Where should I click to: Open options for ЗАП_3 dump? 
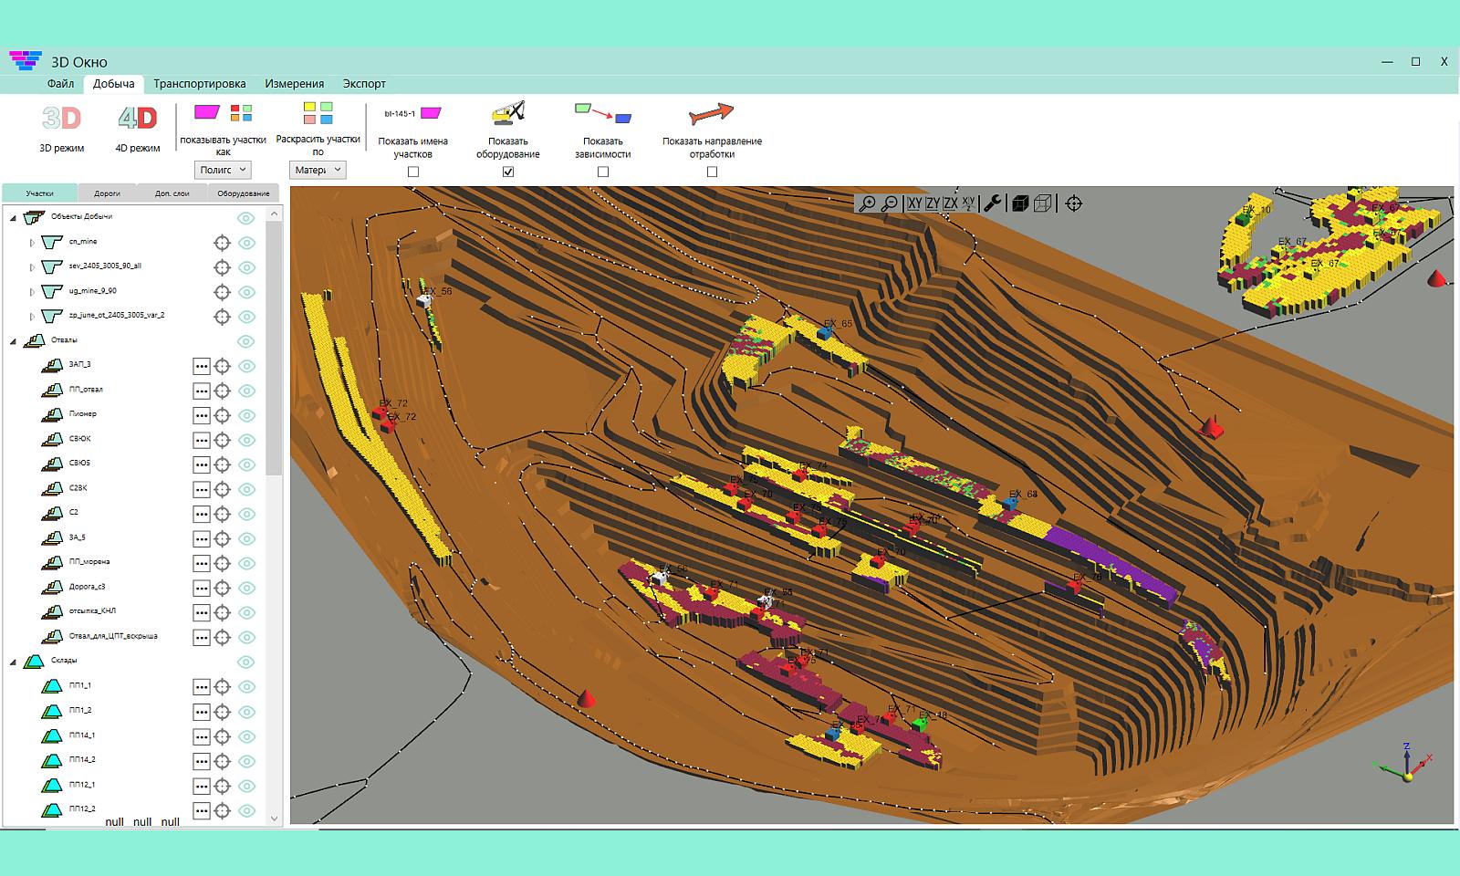(x=202, y=366)
